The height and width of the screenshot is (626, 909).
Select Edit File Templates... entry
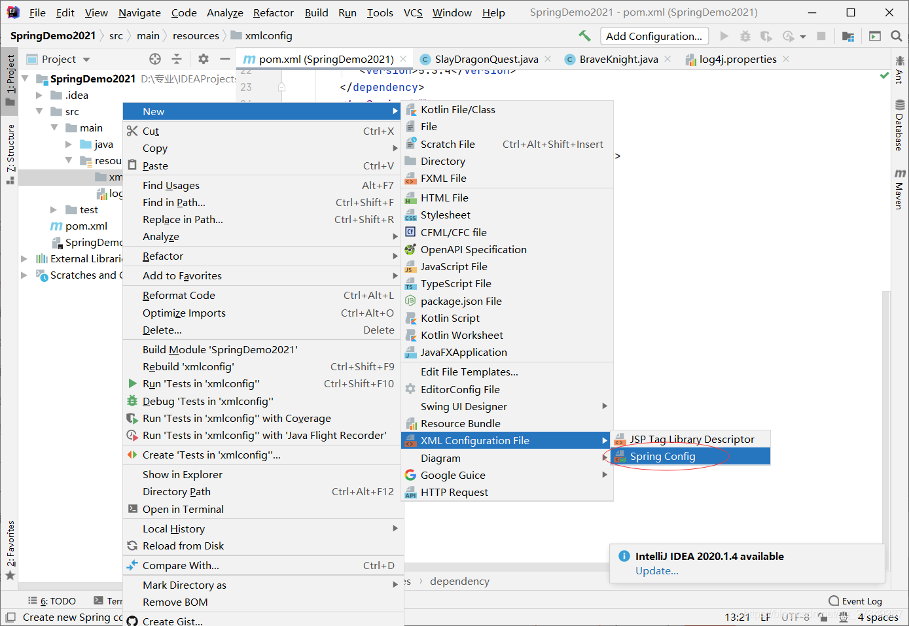[507, 372]
